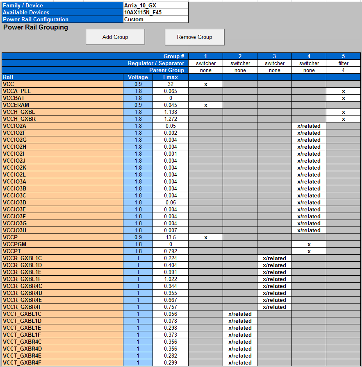The image size is (362, 367).
Task: Select VCCT_GXBR4F x/related cell in Group 2
Action: pyautogui.click(x=240, y=362)
